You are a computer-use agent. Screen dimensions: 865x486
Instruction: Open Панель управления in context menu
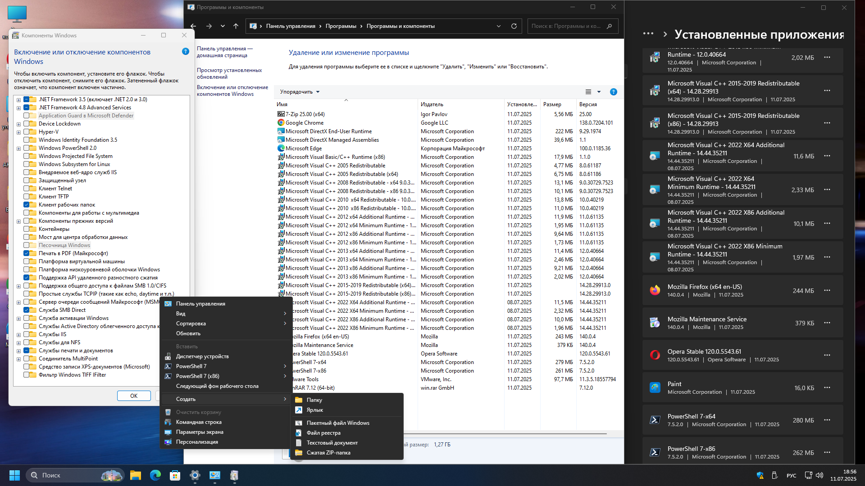tap(225, 304)
